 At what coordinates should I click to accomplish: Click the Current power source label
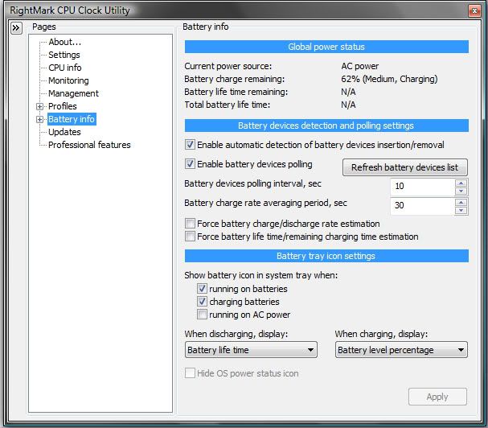tap(228, 66)
